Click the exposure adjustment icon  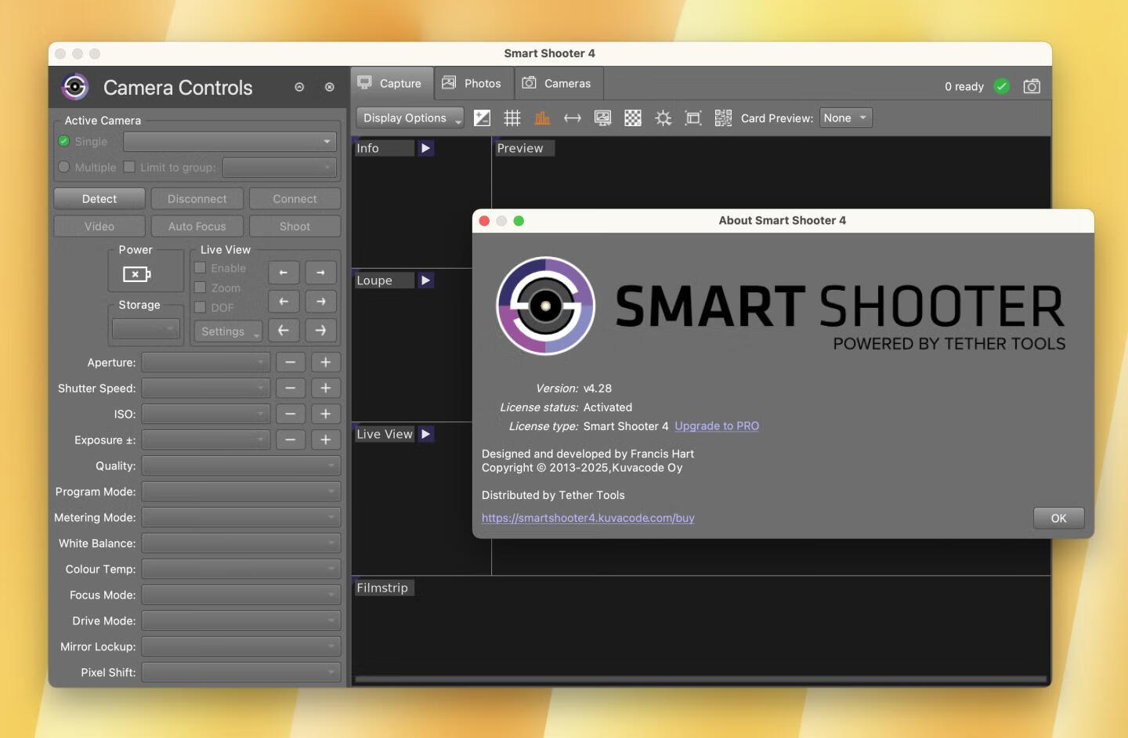pos(482,118)
